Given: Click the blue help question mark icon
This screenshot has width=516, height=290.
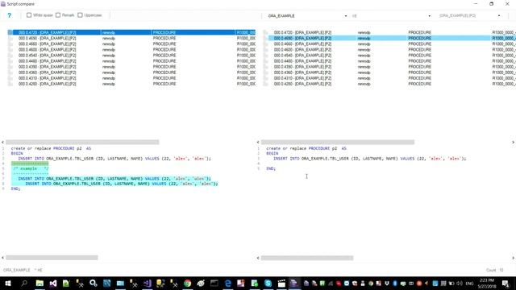Looking at the screenshot, I should point(9,15).
